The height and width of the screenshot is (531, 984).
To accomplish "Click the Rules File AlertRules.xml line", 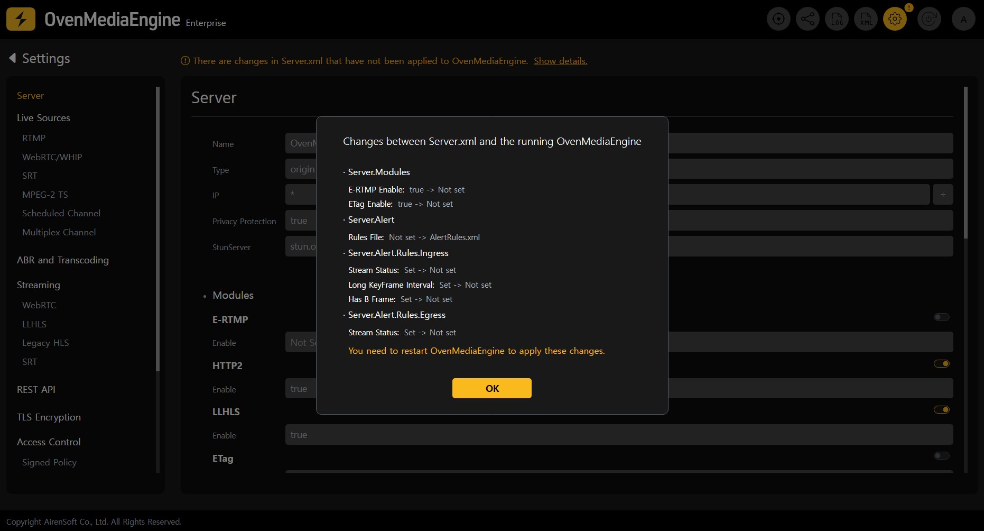I will pos(414,237).
